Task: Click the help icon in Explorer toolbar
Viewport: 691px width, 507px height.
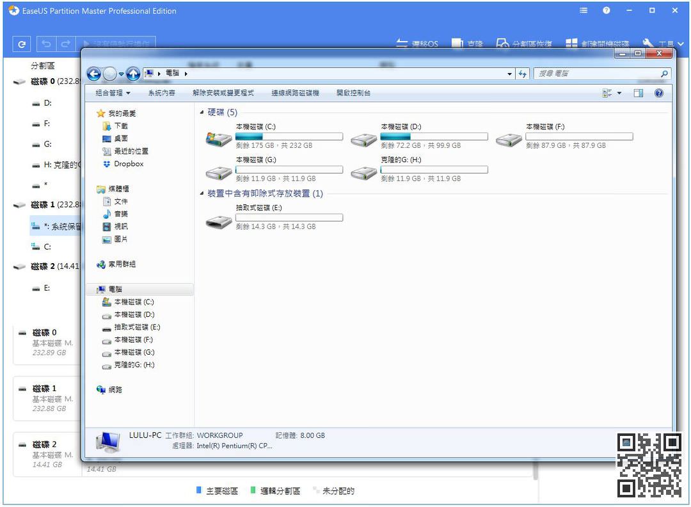Action: (659, 93)
